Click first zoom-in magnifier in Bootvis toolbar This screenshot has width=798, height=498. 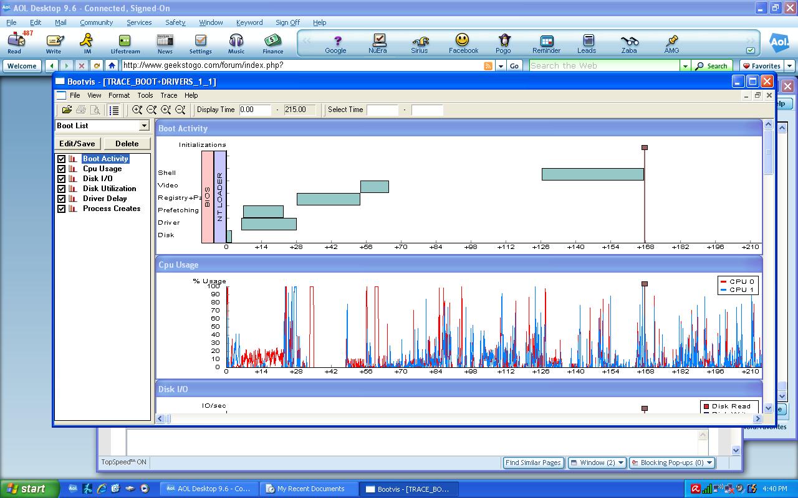(x=137, y=110)
